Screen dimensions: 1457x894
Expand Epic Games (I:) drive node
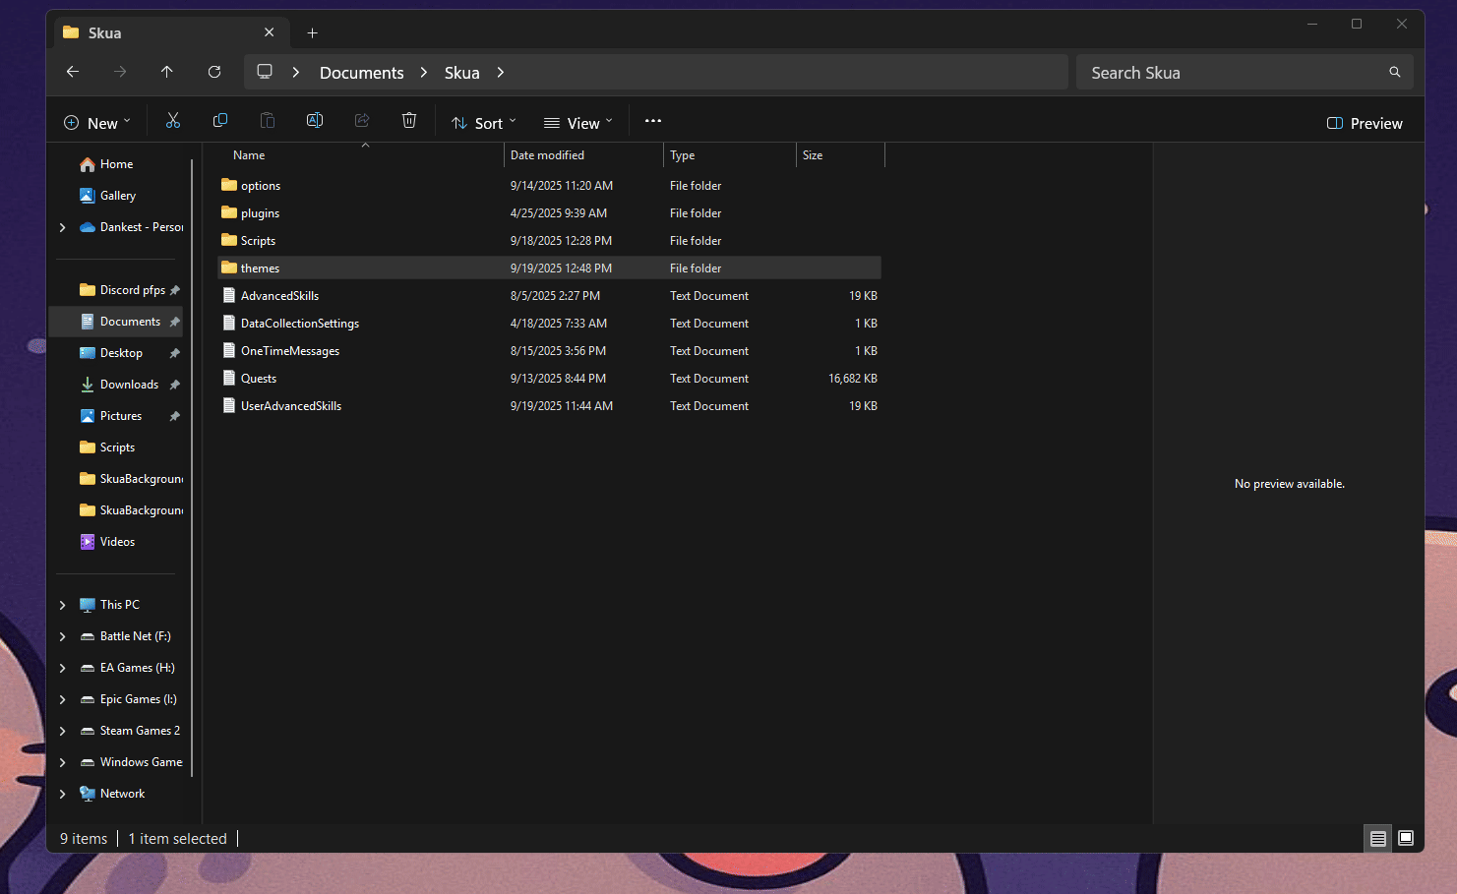[x=63, y=699]
